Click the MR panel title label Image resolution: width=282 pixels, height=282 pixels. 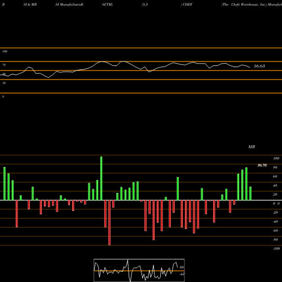[252, 147]
